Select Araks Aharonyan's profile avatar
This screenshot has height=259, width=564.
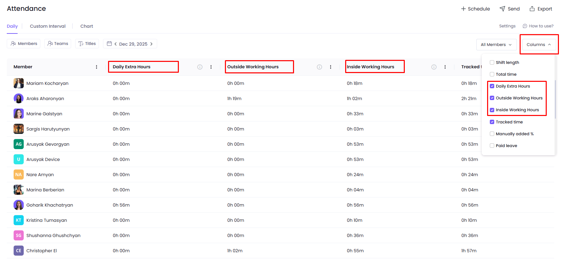[19, 98]
